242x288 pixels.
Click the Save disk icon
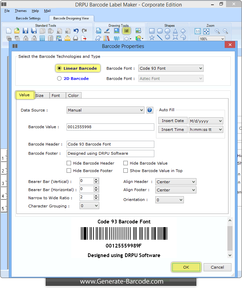25,31
